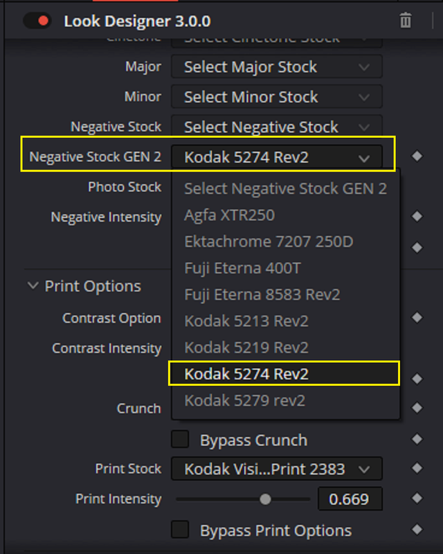The height and width of the screenshot is (554, 443).
Task: Click keyframe diamond for Bypass Print Options
Action: (x=417, y=529)
